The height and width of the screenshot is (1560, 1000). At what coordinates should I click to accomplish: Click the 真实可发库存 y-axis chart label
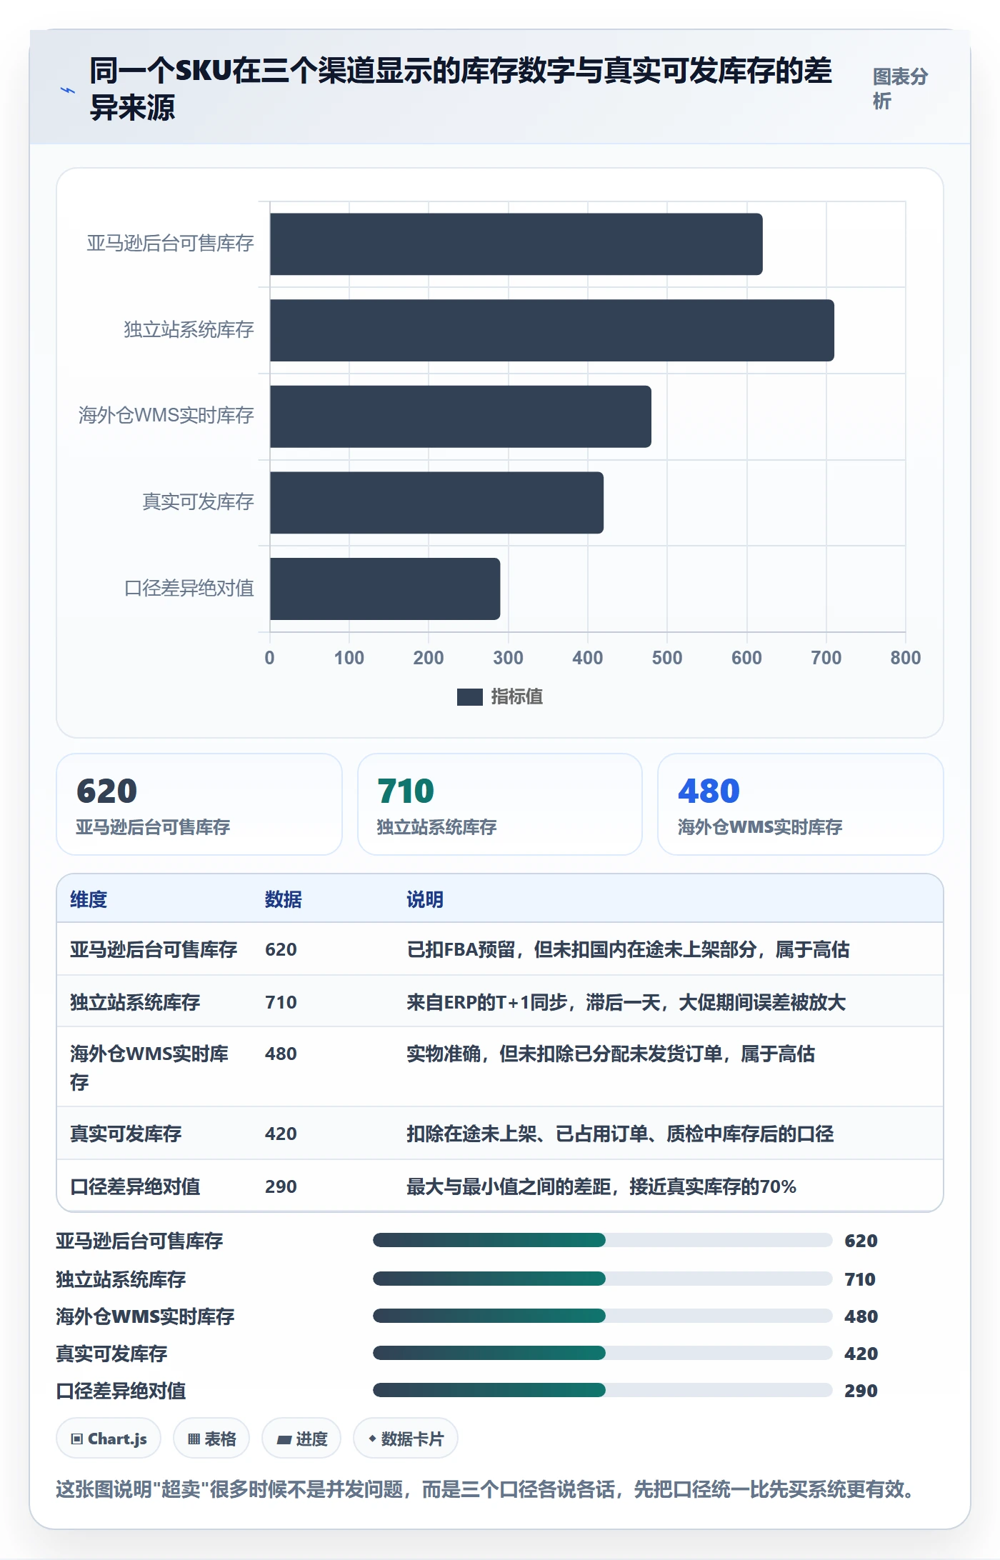pos(198,502)
